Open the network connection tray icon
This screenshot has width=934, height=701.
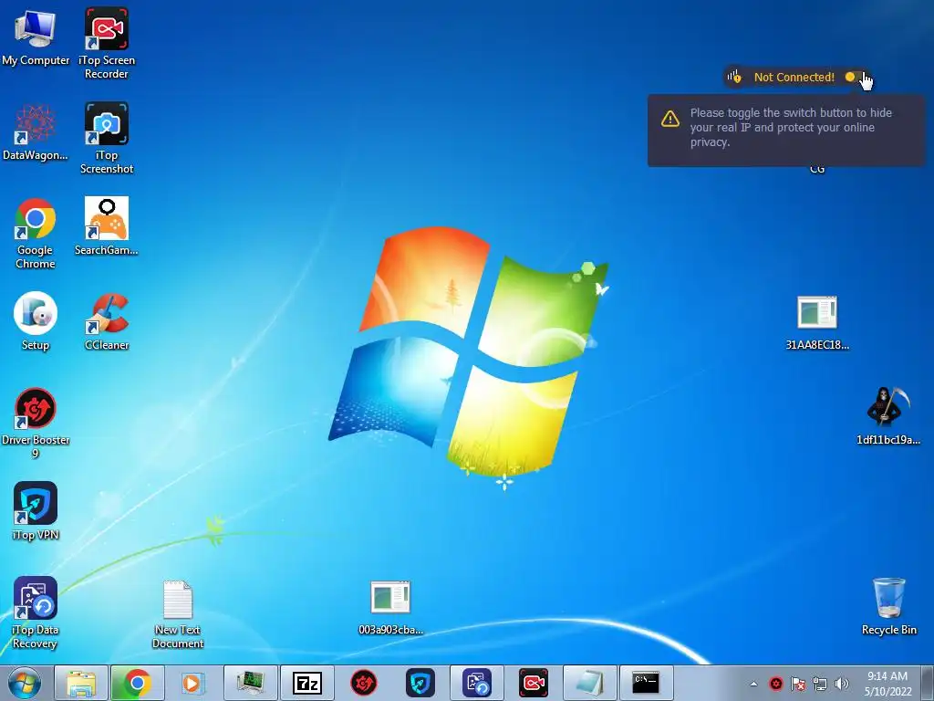point(820,684)
